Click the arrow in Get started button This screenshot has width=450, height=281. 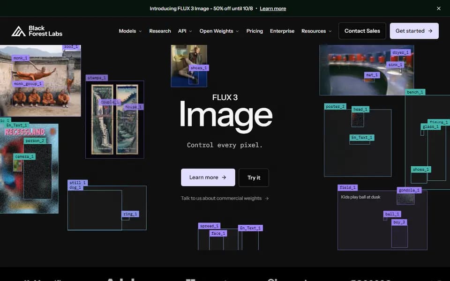(x=430, y=31)
